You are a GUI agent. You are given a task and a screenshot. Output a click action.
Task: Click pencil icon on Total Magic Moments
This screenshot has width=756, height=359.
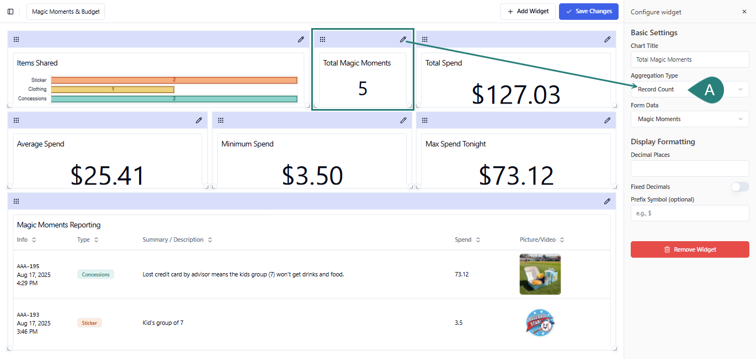coord(403,39)
